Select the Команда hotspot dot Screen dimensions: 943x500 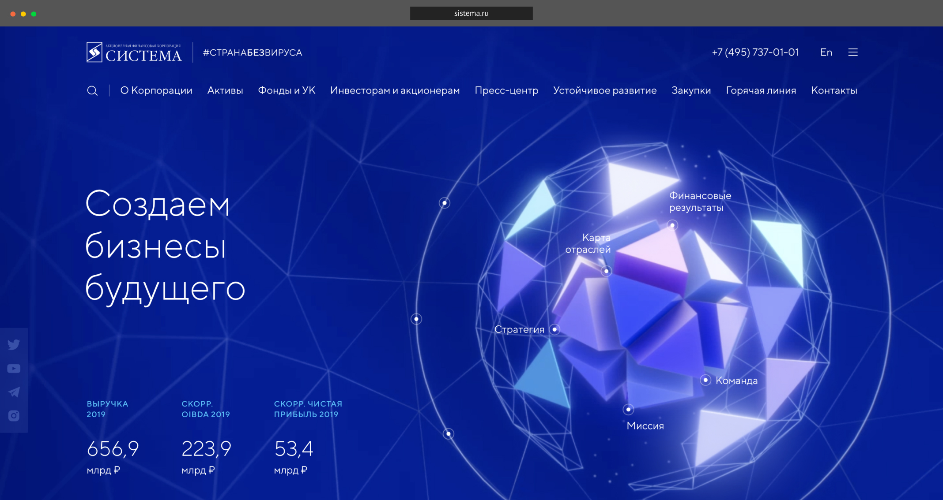tap(705, 380)
